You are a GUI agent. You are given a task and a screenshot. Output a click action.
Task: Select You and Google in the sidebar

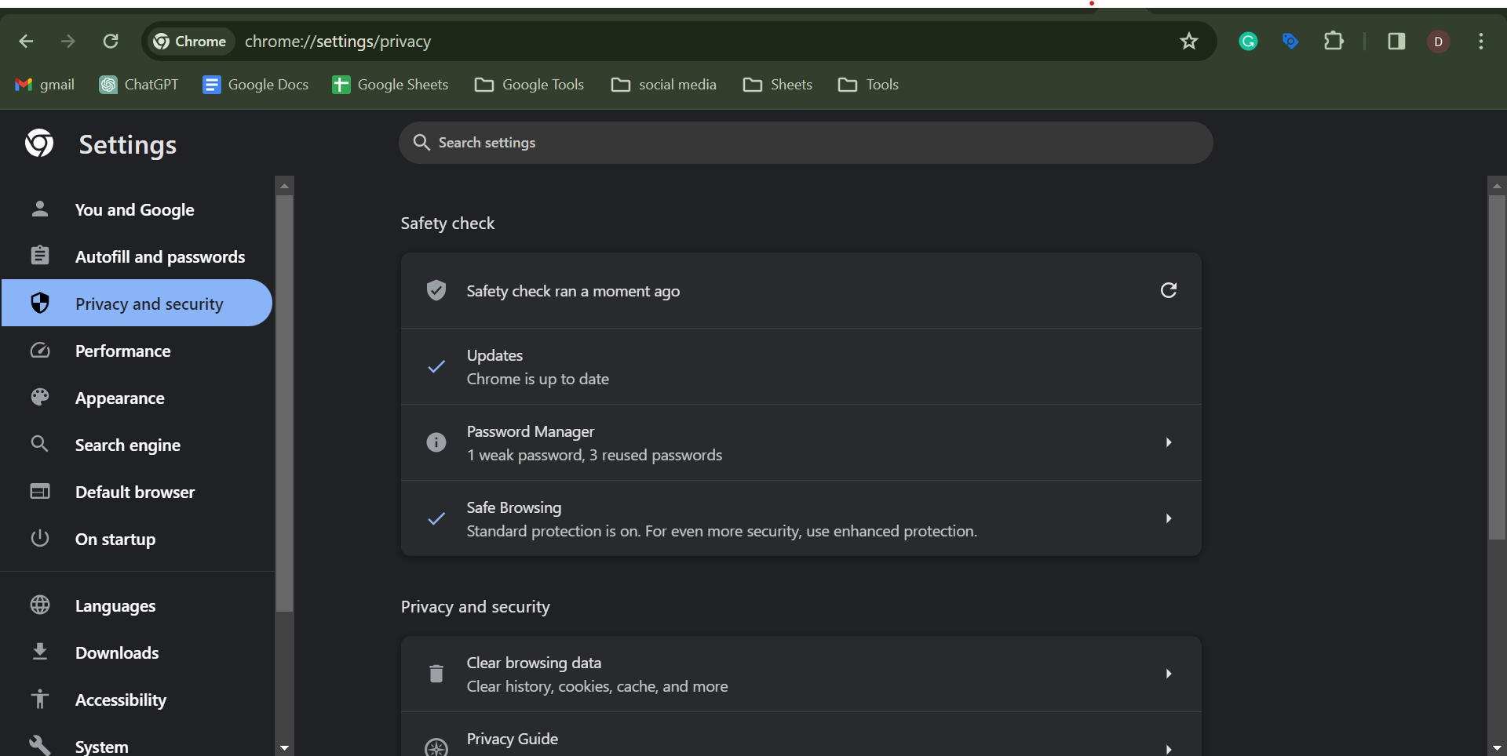137,209
